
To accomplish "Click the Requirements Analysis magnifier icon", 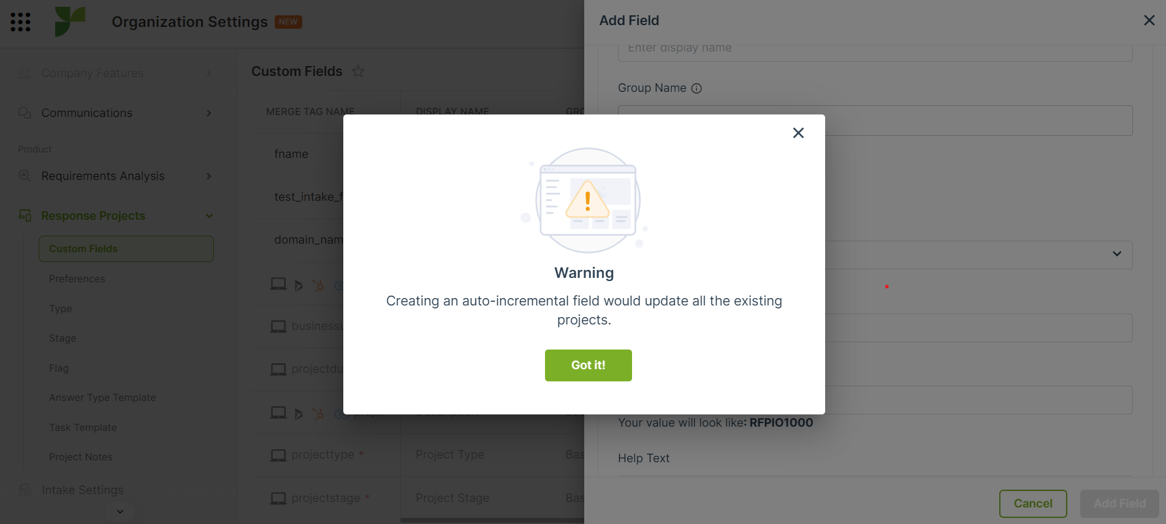I will click(25, 176).
